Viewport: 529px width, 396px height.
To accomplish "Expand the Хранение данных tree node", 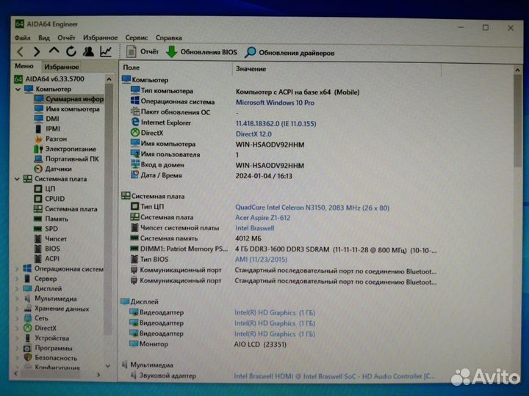I will tap(17, 309).
